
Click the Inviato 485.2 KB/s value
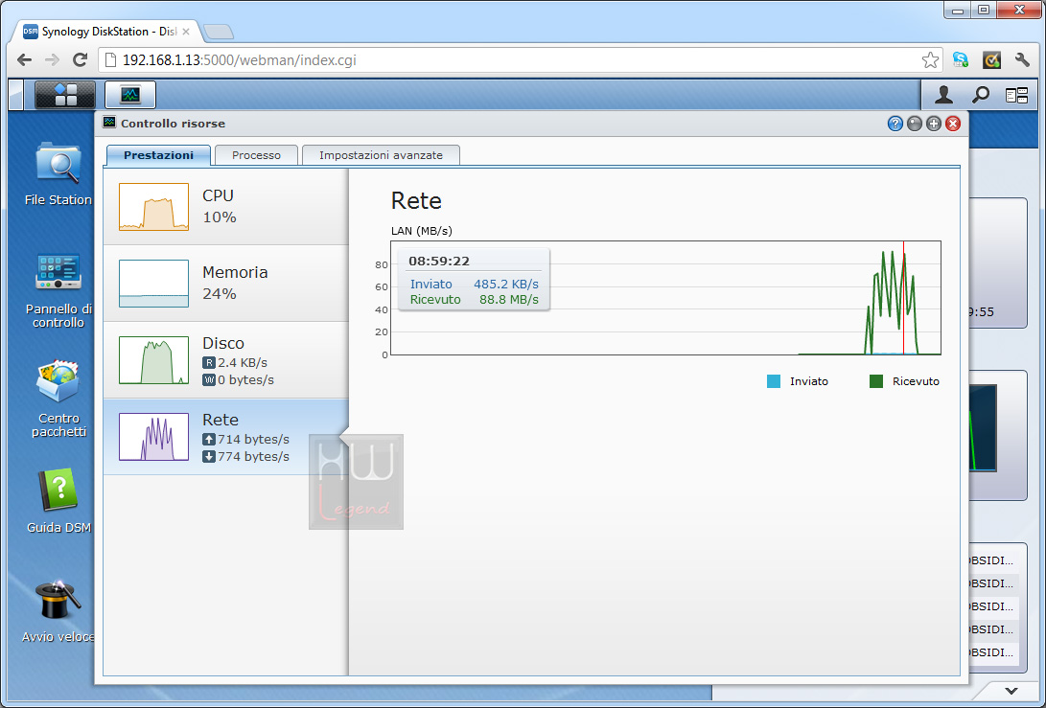pyautogui.click(x=506, y=284)
